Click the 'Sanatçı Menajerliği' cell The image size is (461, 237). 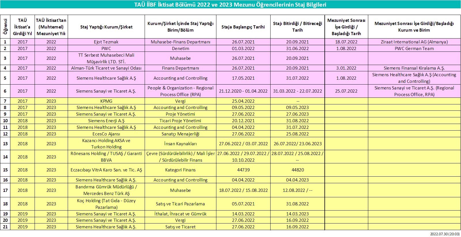click(x=180, y=134)
